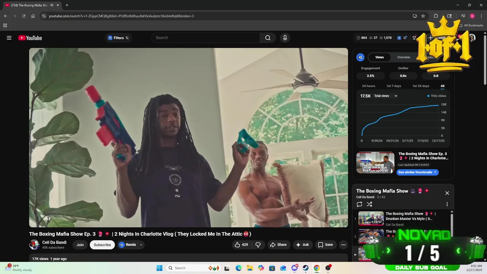This screenshot has height=274, width=487.
Task: Dislike the video with thumbs down
Action: [258, 245]
